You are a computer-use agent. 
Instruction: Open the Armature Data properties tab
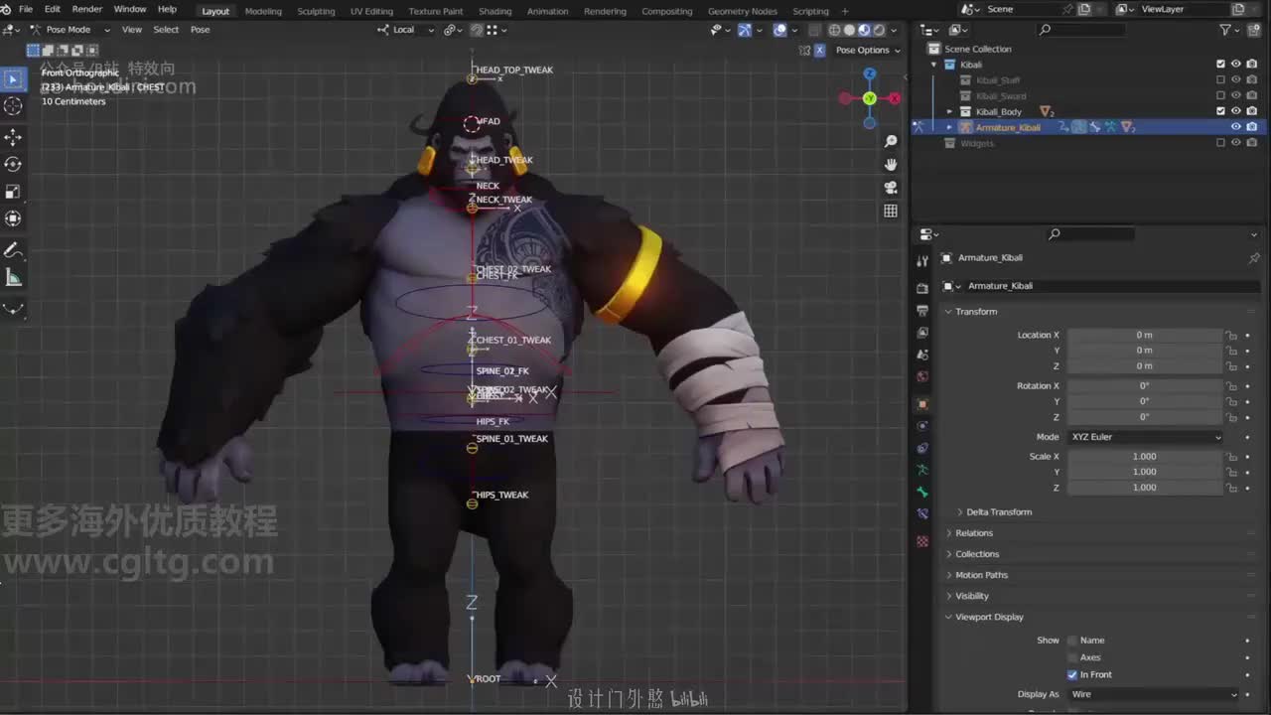coord(922,470)
